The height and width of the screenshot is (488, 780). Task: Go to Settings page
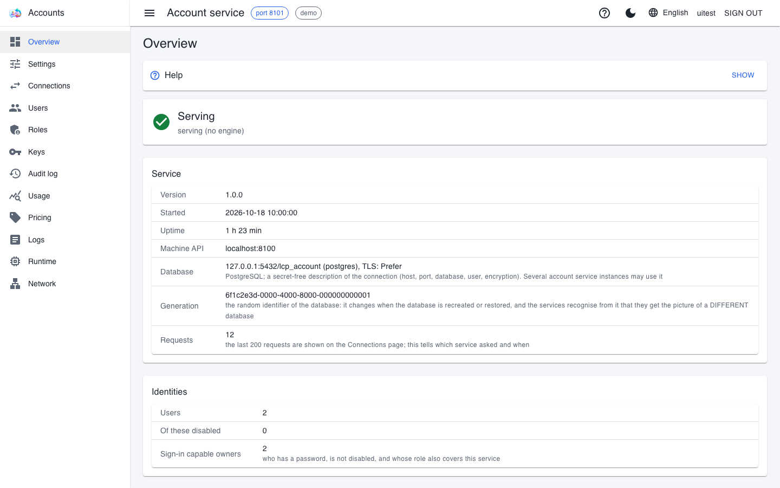pyautogui.click(x=65, y=64)
